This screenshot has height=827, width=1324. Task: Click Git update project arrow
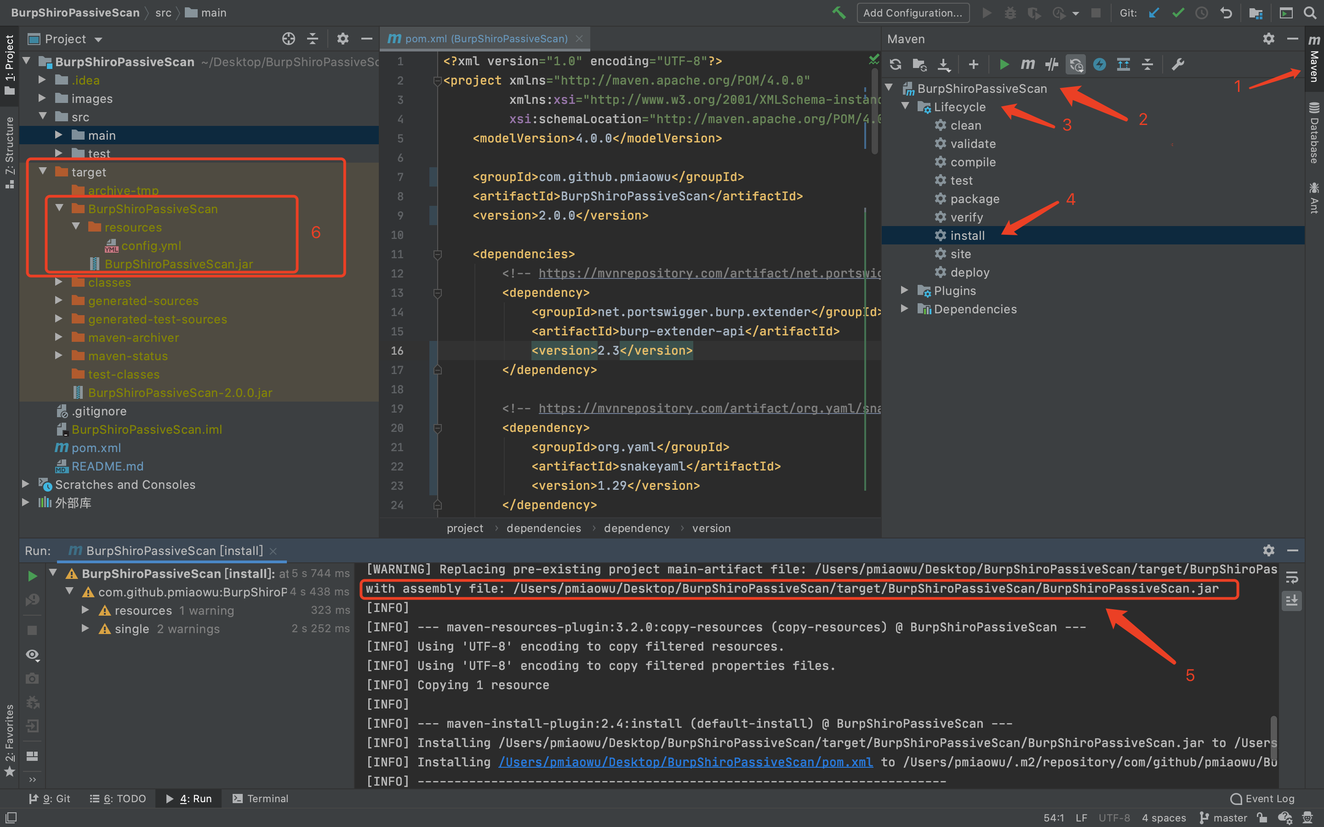pos(1154,12)
